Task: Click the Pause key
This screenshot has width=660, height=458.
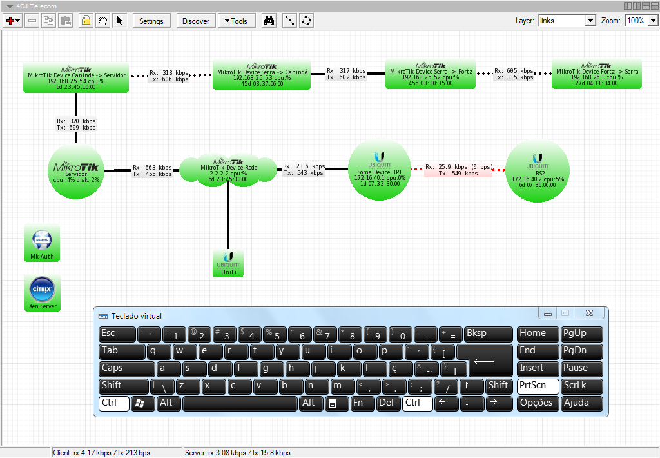Action: [x=582, y=369]
